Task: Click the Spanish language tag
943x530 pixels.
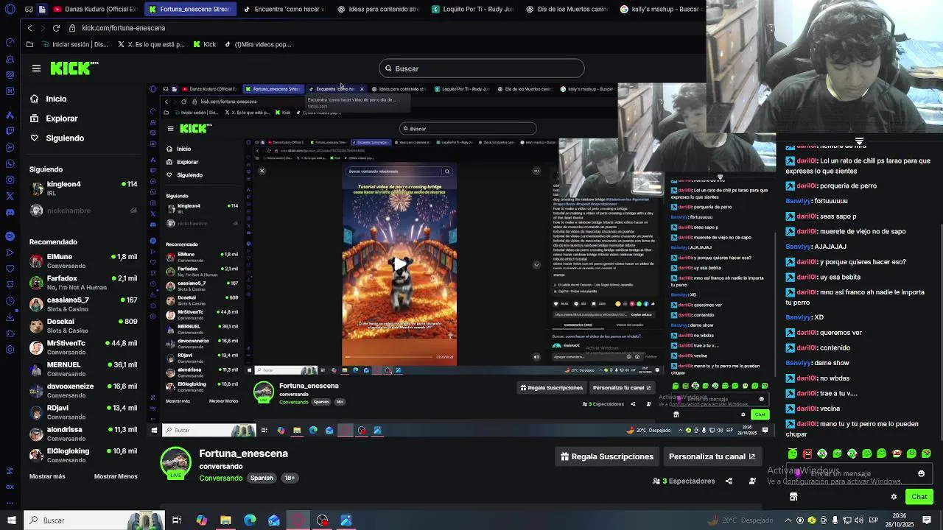Action: 262,478
